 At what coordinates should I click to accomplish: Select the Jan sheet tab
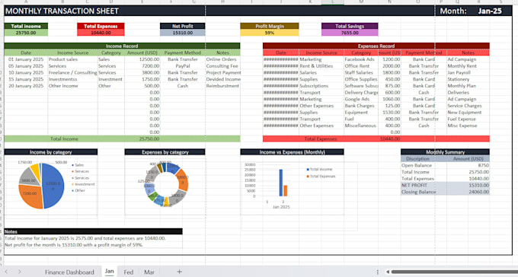click(x=110, y=272)
